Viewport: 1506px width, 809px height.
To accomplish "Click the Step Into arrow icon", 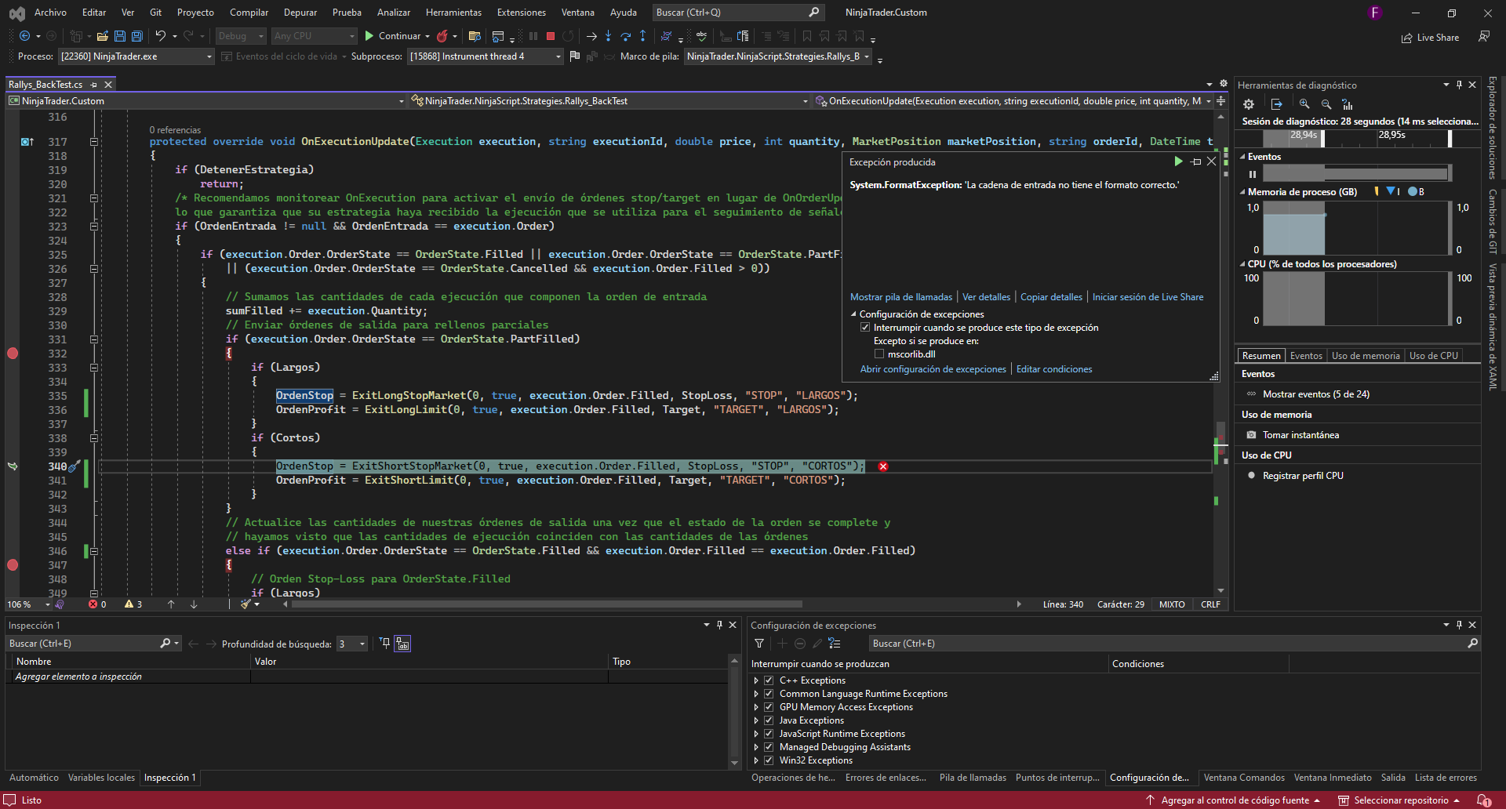I will tap(608, 36).
